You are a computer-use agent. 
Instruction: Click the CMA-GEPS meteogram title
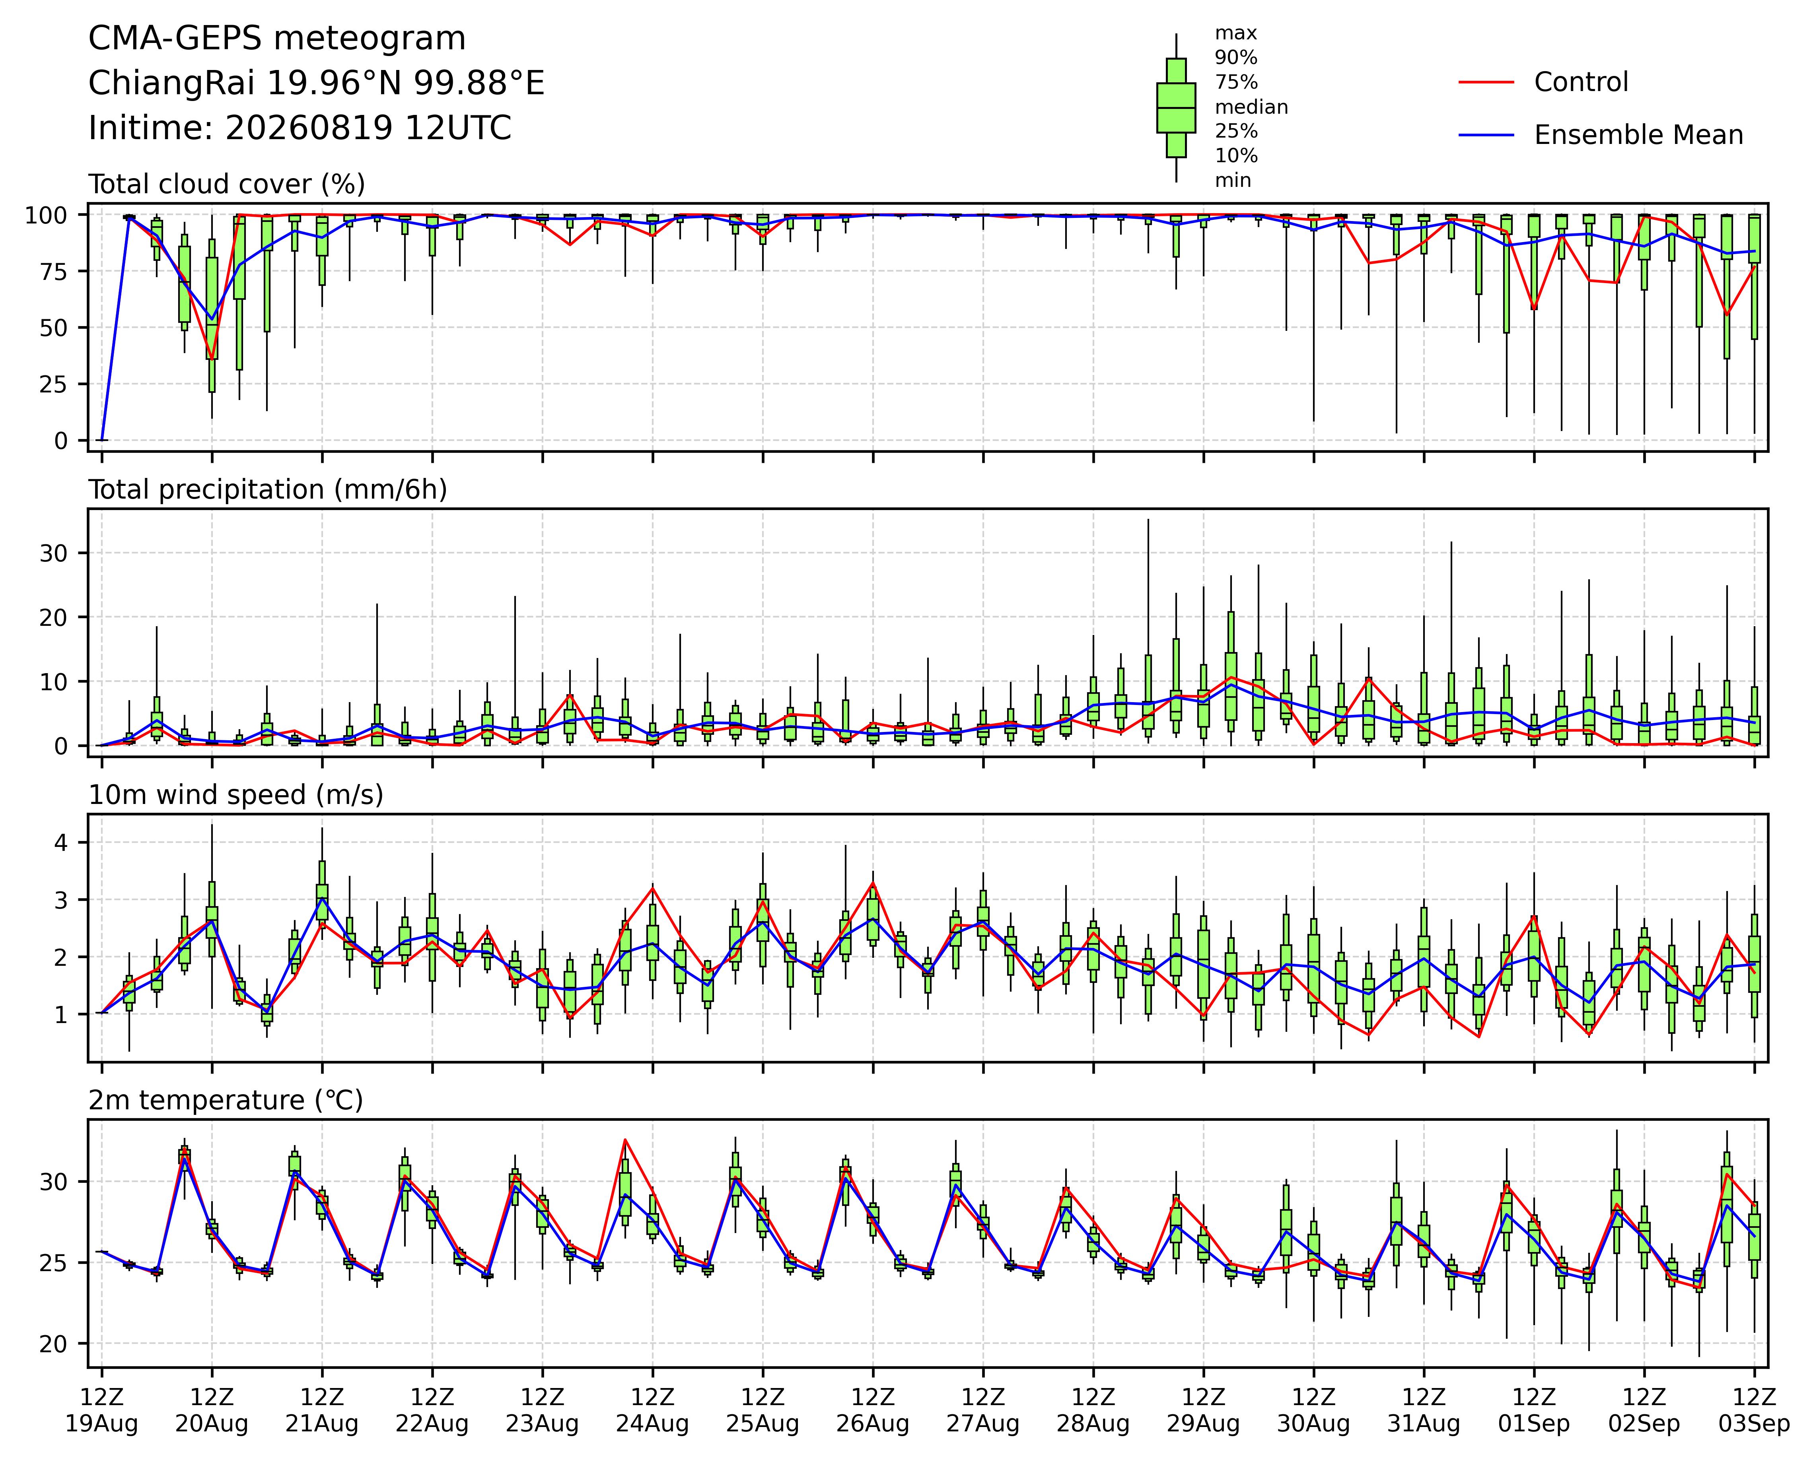[x=277, y=39]
